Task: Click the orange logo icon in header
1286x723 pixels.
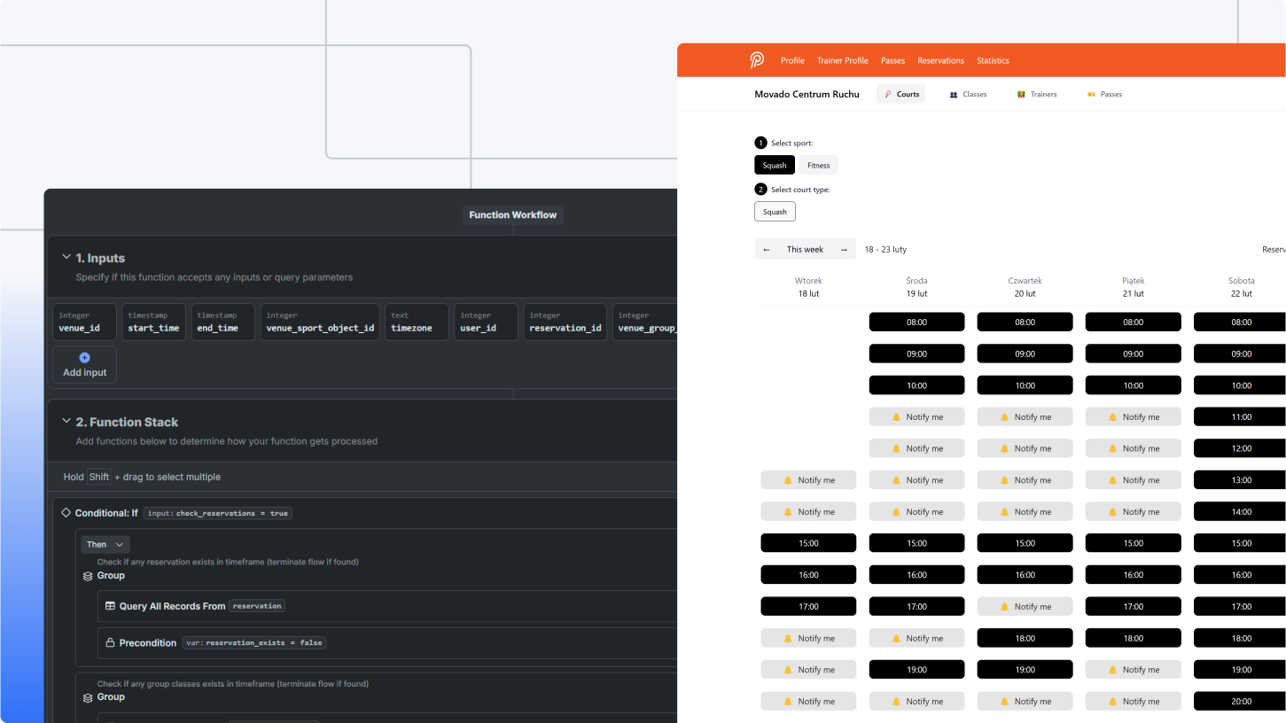Action: click(x=756, y=60)
